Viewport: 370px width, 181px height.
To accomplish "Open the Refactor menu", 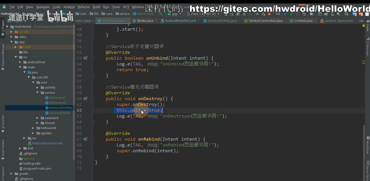I will (84, 7).
